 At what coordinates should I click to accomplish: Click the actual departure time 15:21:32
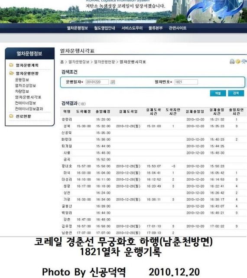(x=217, y=120)
